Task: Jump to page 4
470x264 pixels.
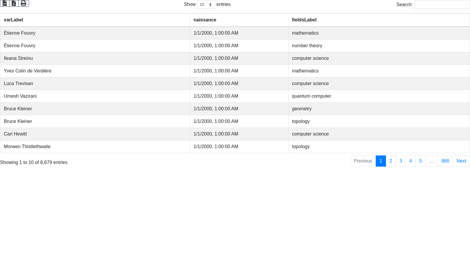Action: (411, 161)
